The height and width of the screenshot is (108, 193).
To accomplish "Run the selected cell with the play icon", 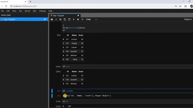I will [74, 19].
